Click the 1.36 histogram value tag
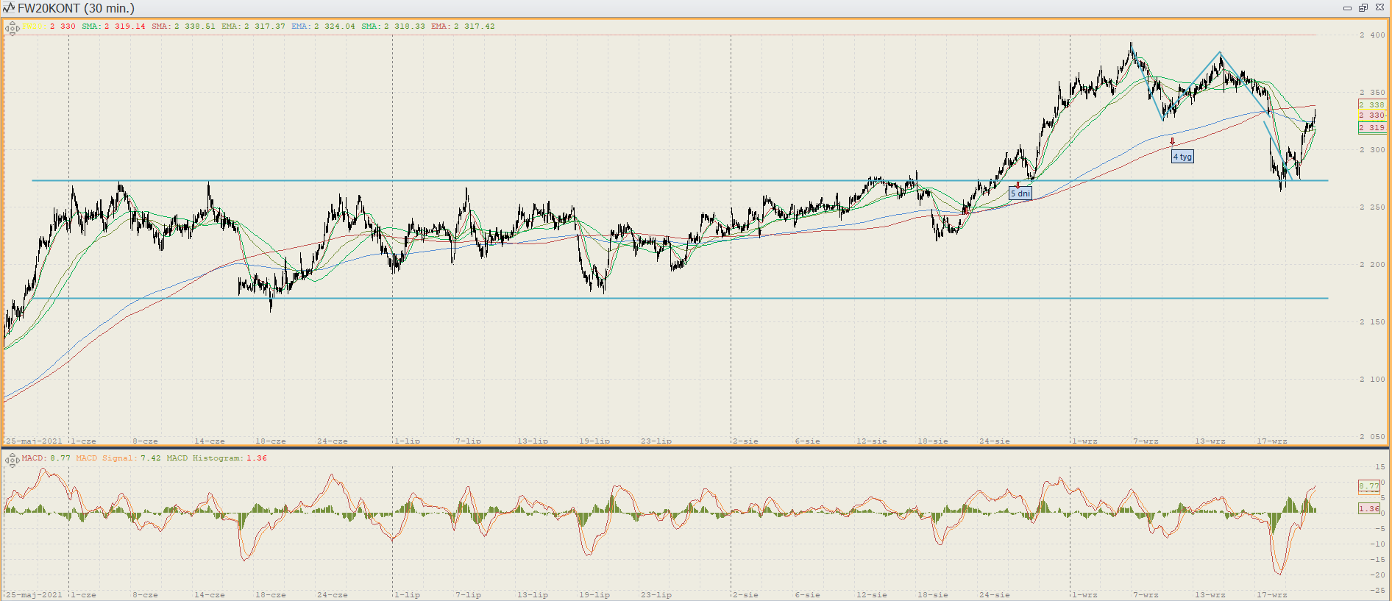 [1369, 508]
